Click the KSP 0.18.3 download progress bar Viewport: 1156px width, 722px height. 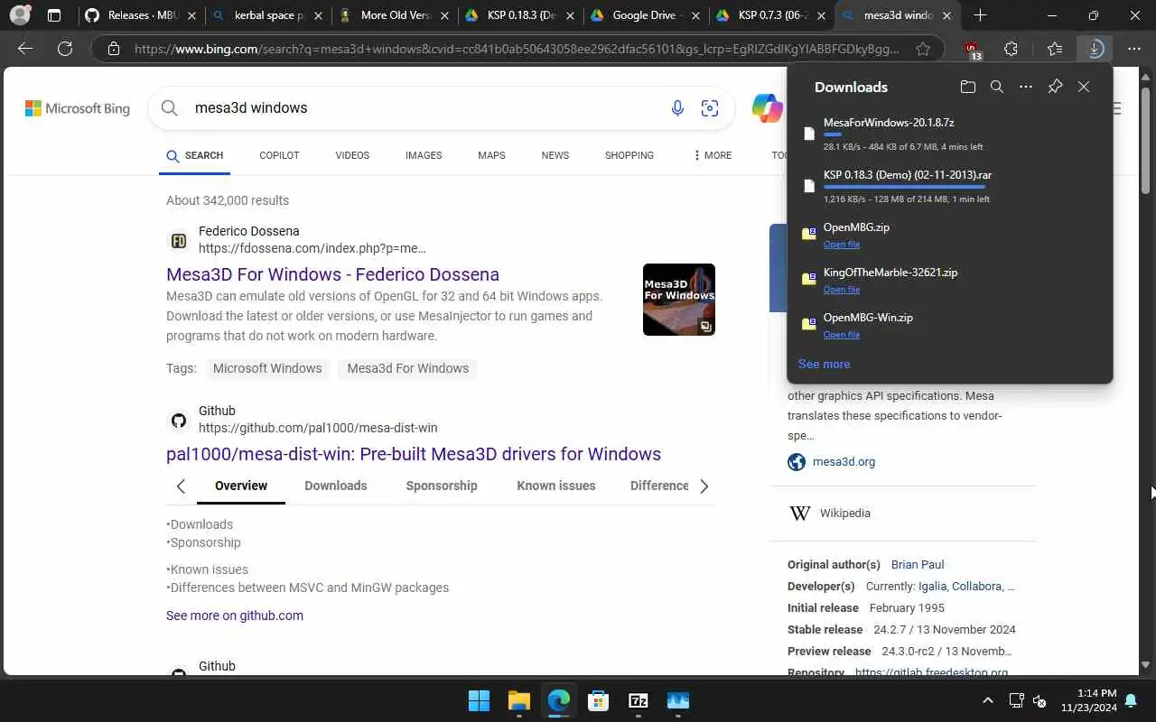[904, 187]
